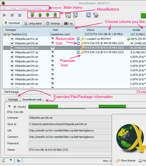Screen dimensions: 146x166
Task: Click the FlashGot package folder icon
Action: (9, 35)
